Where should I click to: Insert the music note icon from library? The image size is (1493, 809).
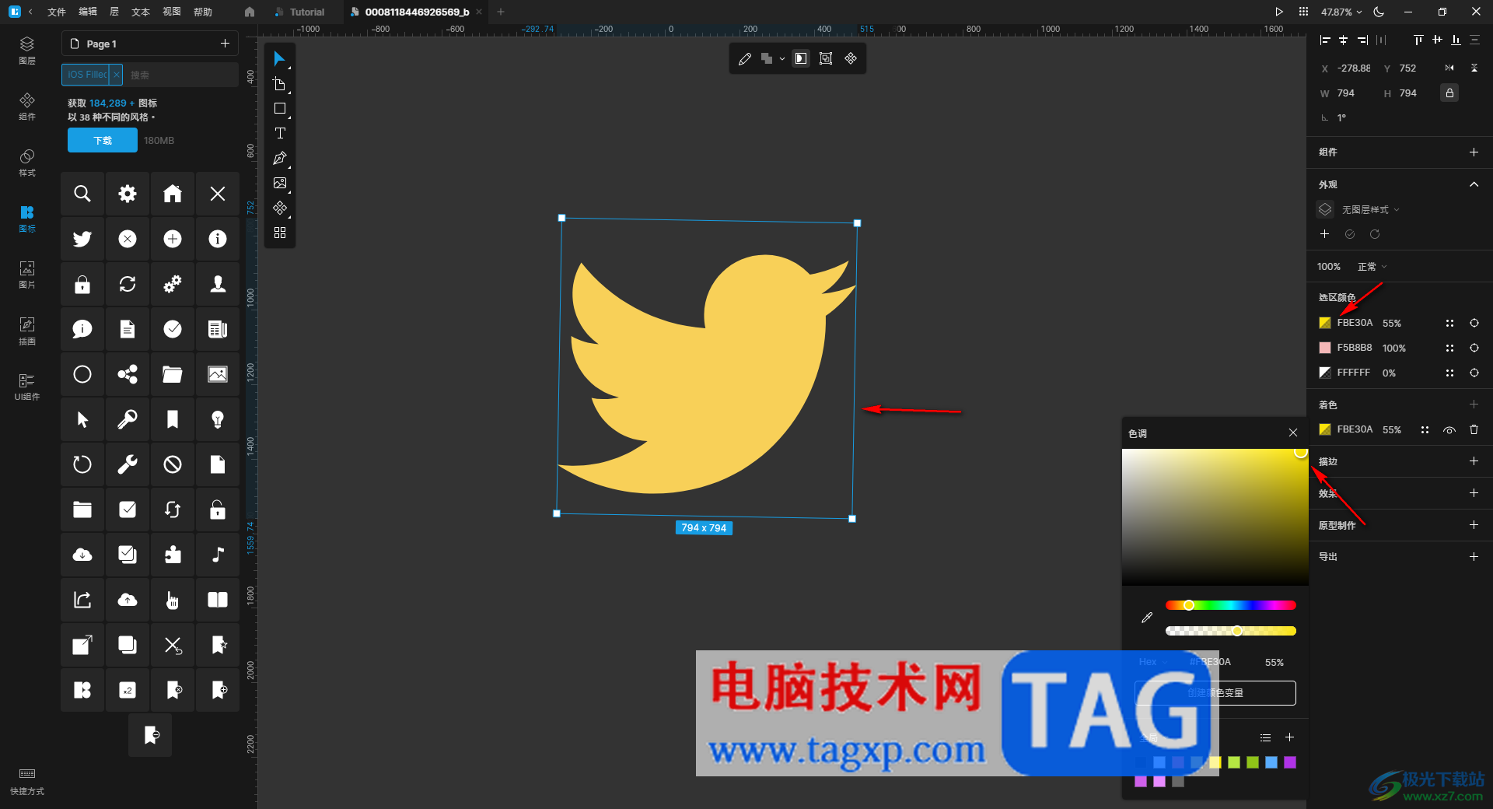(218, 555)
